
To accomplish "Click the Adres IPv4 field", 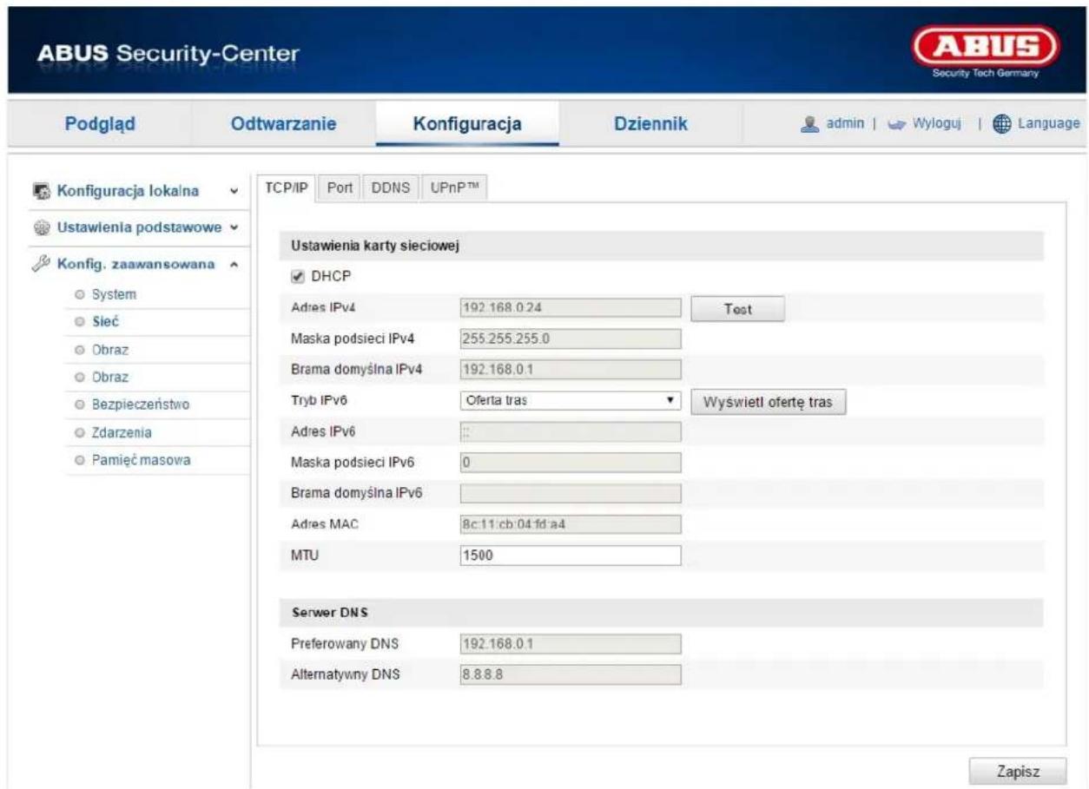I will [570, 308].
